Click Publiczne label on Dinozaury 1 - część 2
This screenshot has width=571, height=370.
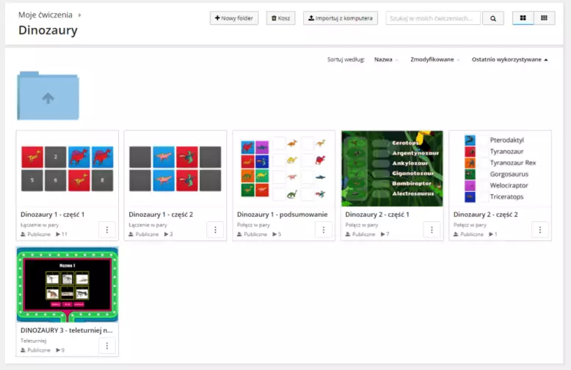click(x=147, y=234)
